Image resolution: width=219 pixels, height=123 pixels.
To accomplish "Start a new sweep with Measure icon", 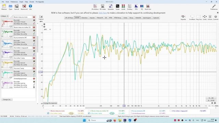I will (4, 7).
